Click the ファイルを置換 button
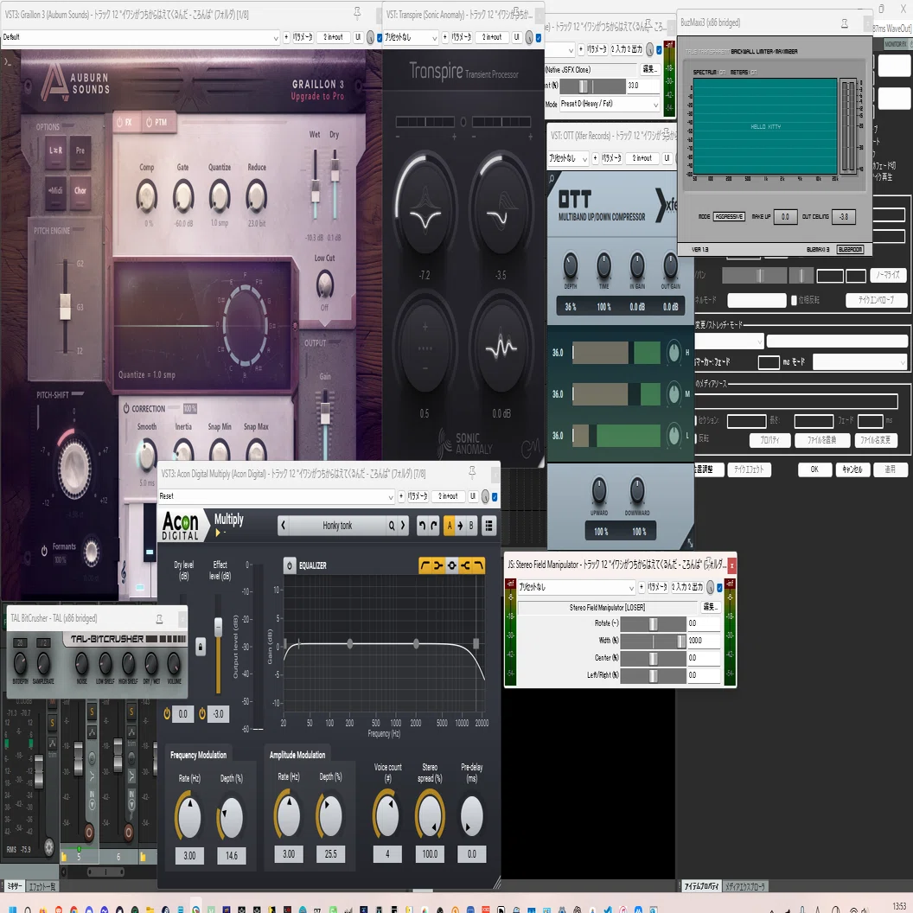Image resolution: width=913 pixels, height=913 pixels. [x=821, y=440]
